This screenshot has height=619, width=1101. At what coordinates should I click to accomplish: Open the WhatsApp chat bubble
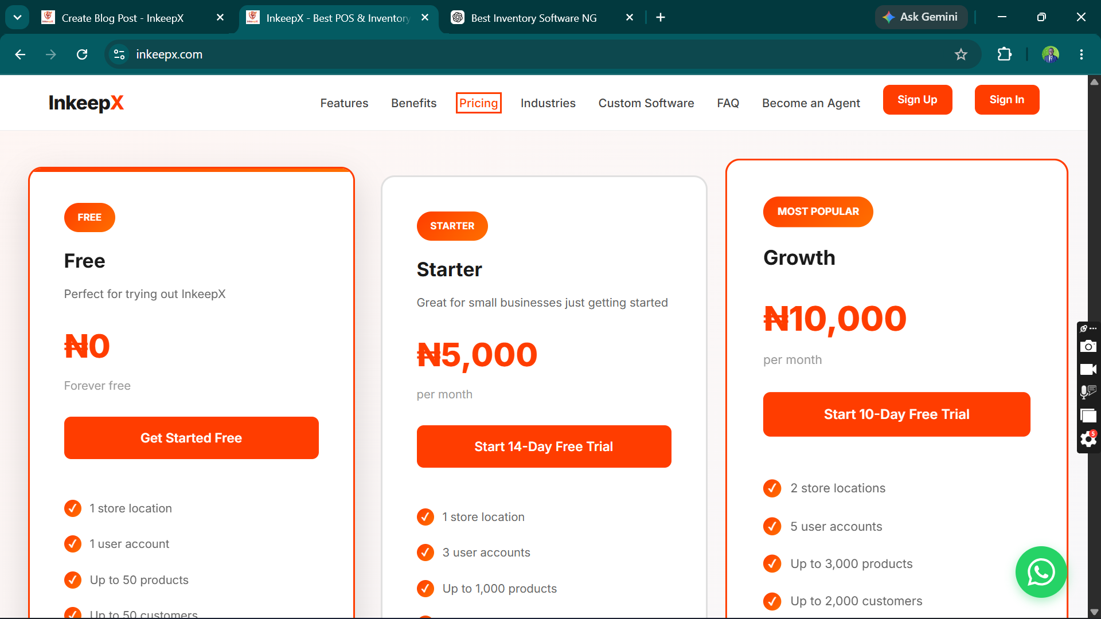pyautogui.click(x=1041, y=571)
